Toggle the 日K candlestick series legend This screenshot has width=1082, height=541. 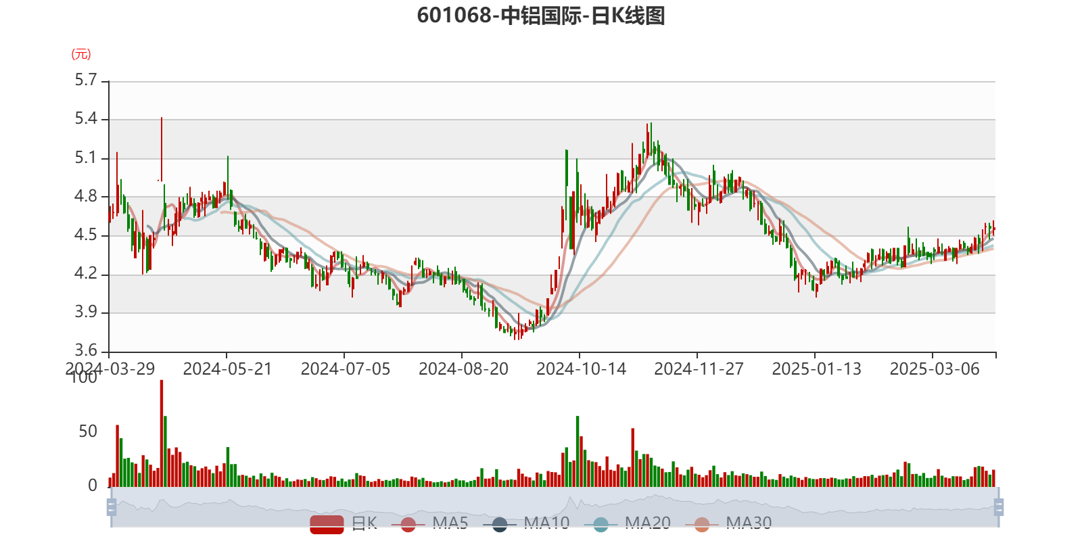(344, 523)
